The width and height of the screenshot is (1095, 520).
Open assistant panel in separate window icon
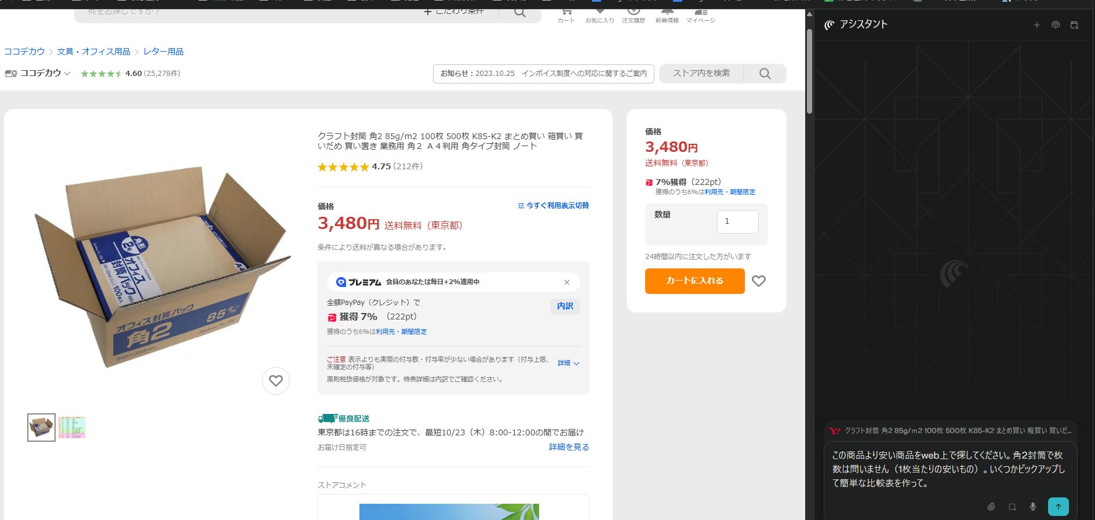click(1074, 25)
